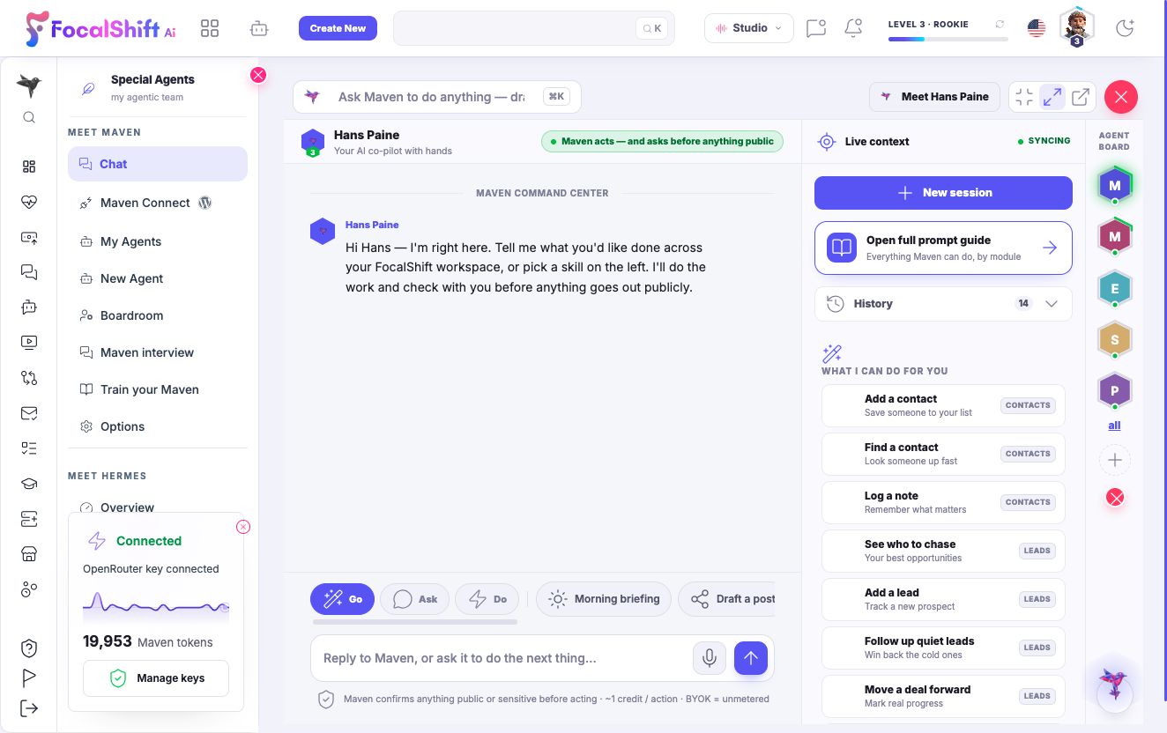This screenshot has width=1167, height=733.
Task: Select the Ask mode pill
Action: pyautogui.click(x=414, y=599)
